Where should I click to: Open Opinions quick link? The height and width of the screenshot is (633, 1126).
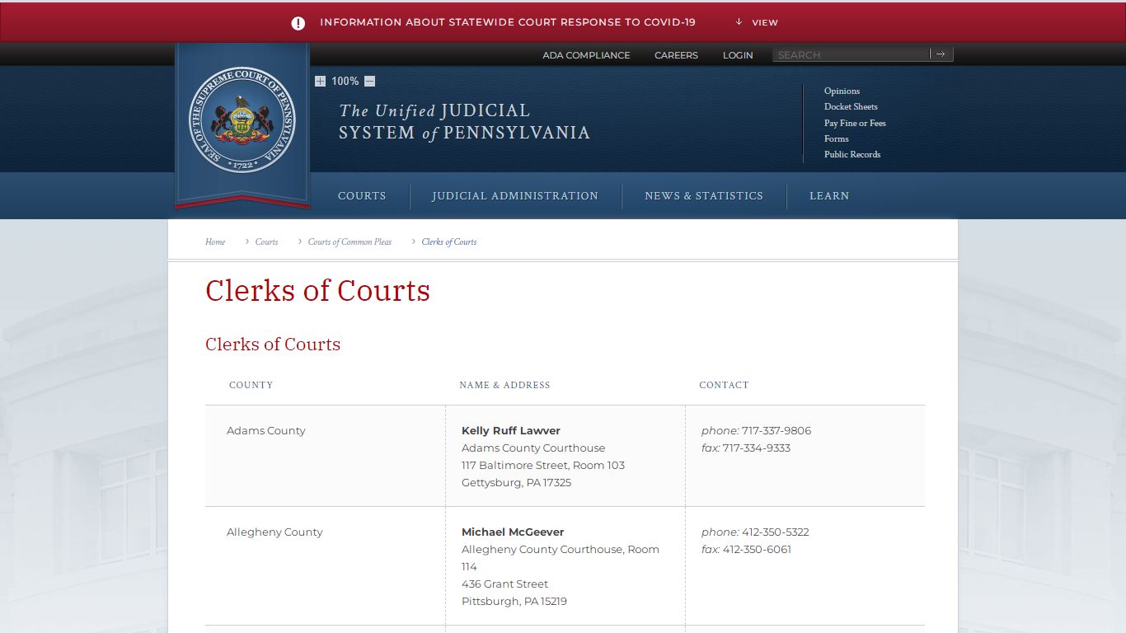(842, 91)
